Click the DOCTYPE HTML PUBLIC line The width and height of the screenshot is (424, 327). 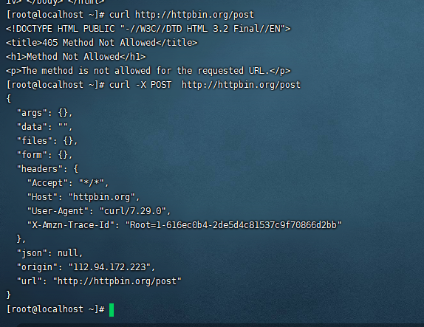[x=148, y=29]
